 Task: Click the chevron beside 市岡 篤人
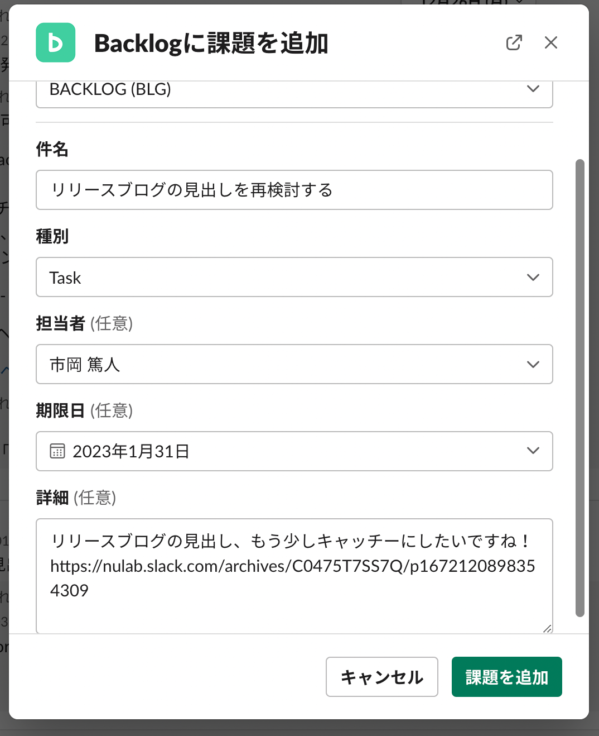point(533,364)
